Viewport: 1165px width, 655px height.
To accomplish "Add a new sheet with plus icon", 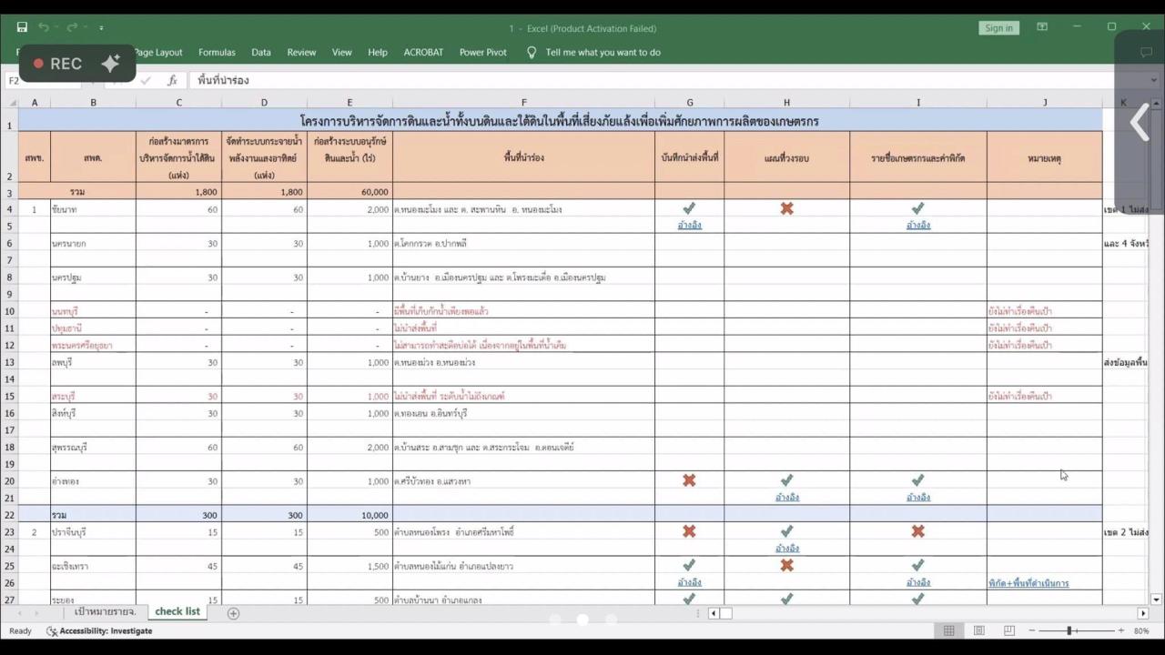I will (233, 613).
